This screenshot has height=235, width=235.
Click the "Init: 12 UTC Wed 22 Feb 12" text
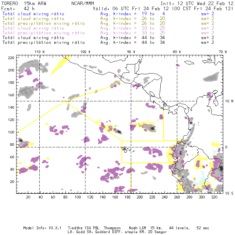tap(197, 3)
